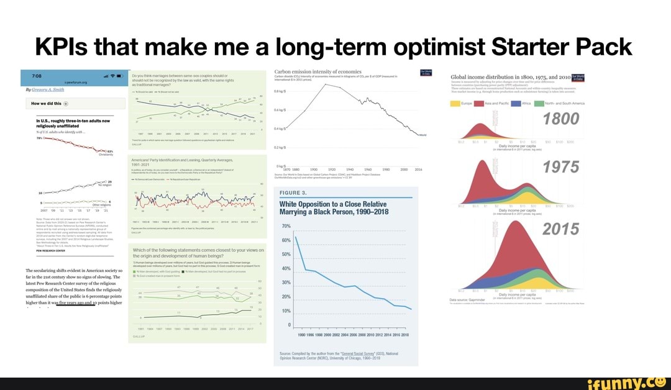Click the party identification quarterly averages chart
This screenshot has width=671, height=390.
[x=199, y=196]
